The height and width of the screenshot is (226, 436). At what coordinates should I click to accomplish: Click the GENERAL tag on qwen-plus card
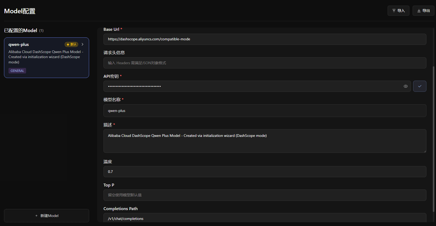click(17, 71)
